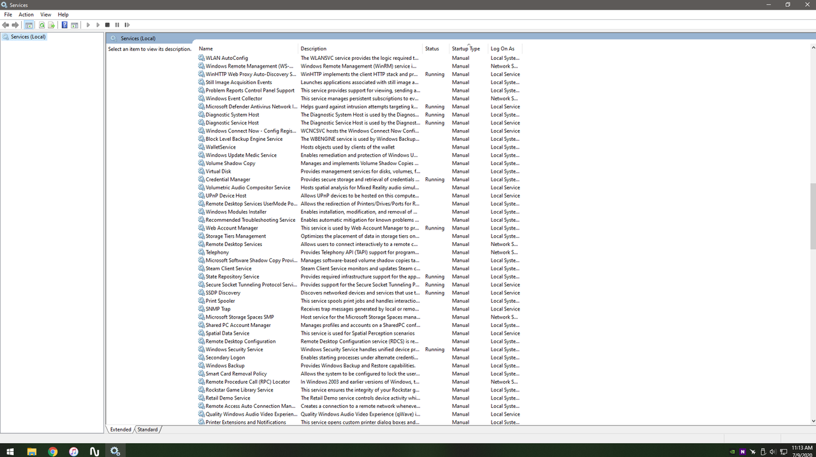The height and width of the screenshot is (457, 816).
Task: Sort by the Log On As column header
Action: [x=505, y=48]
